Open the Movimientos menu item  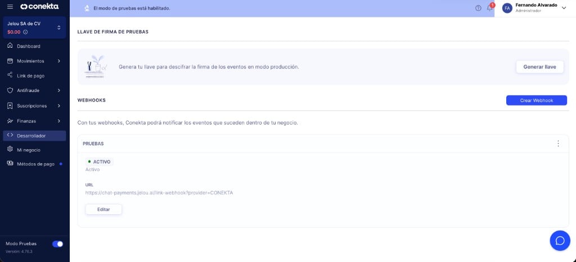pos(34,61)
